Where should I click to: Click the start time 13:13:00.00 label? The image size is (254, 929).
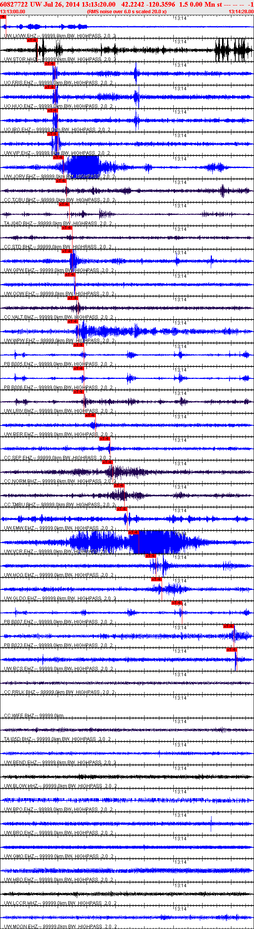(x=12, y=12)
